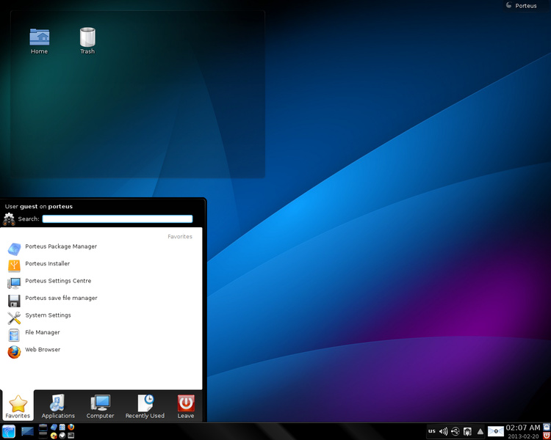
Task: Switch to the Favorites tab
Action: click(18, 406)
